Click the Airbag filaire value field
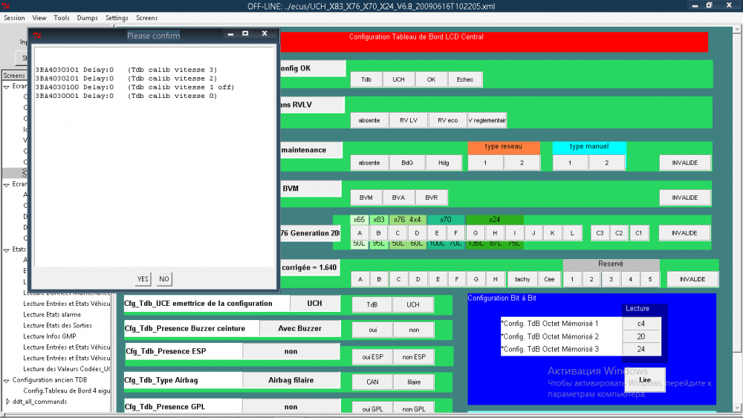This screenshot has height=418, width=743. coord(291,379)
